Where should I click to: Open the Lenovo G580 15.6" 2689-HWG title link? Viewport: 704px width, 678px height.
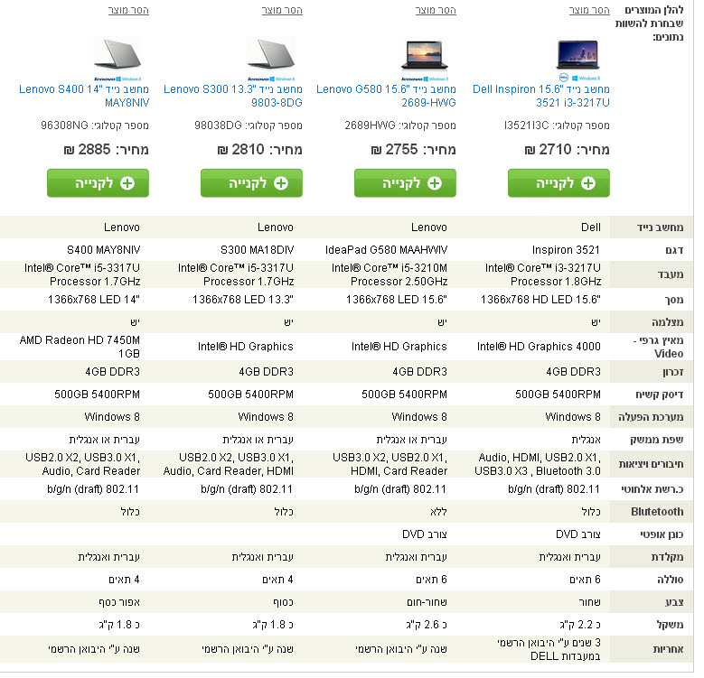point(387,97)
